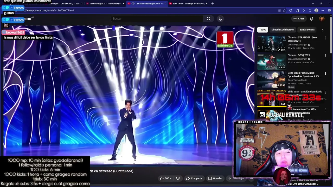Image resolution: width=333 pixels, height=187 pixels.
Task: Focus the Buscar search field
Action: click(157, 19)
